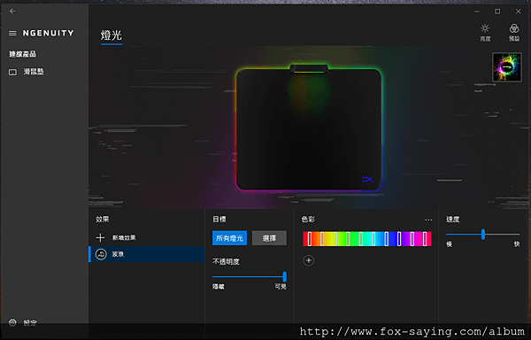531x340 pixels.
Task: Switch to the 燈光 tab
Action: pos(112,35)
